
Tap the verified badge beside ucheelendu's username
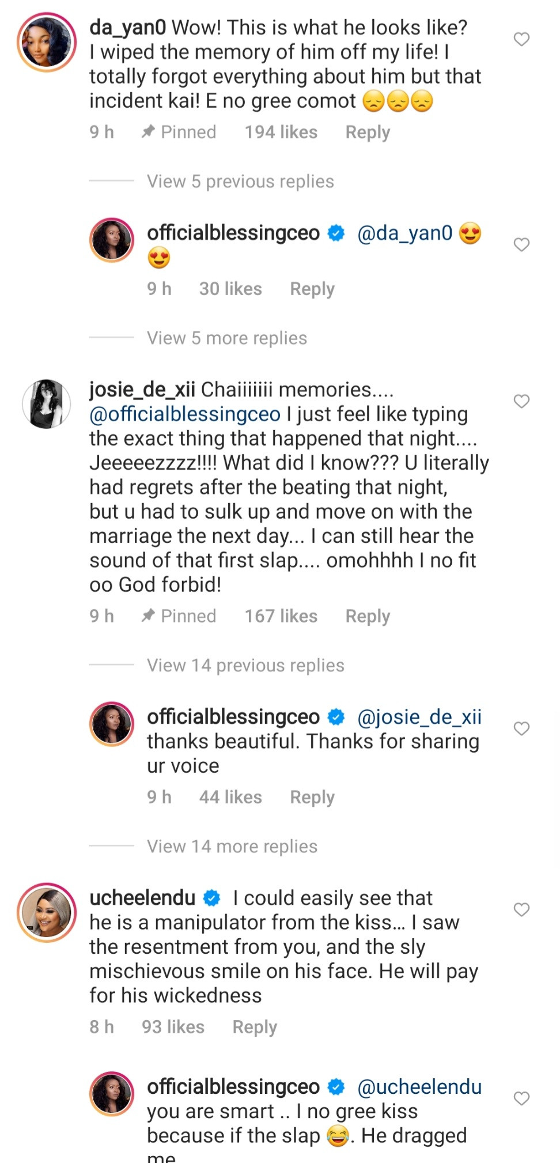pyautogui.click(x=213, y=898)
